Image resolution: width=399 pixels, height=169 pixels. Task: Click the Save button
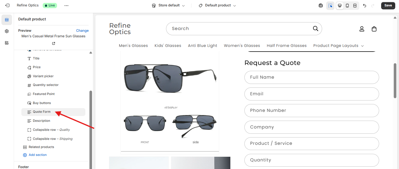(388, 6)
